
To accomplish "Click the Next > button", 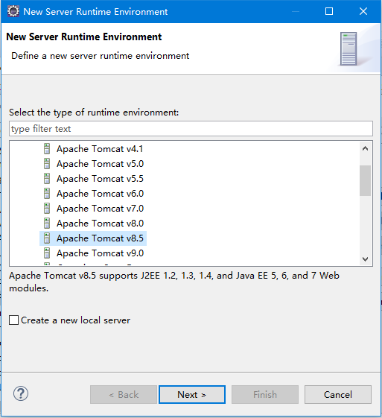I will [192, 395].
